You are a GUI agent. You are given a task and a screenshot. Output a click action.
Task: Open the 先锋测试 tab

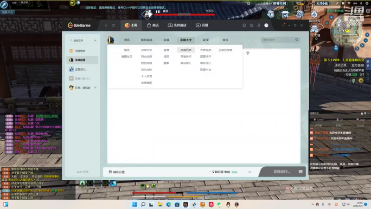point(177,25)
